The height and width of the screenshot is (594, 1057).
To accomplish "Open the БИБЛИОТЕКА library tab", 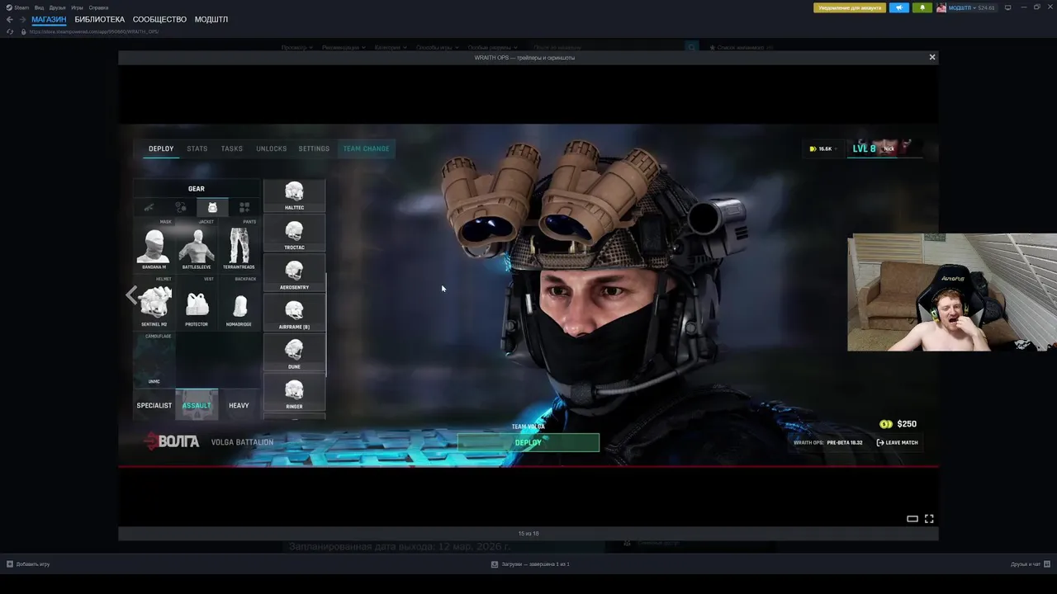I will 100,19.
